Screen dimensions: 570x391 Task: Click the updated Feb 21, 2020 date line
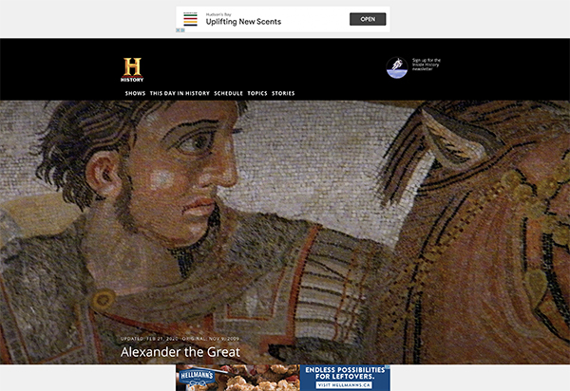(x=180, y=339)
